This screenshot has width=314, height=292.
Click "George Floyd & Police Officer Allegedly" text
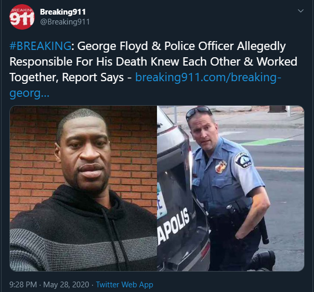[181, 46]
